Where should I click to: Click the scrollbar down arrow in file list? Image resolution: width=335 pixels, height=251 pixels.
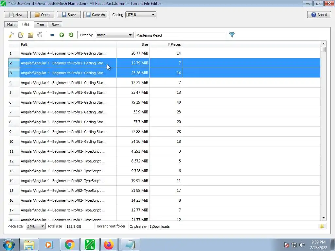324,218
